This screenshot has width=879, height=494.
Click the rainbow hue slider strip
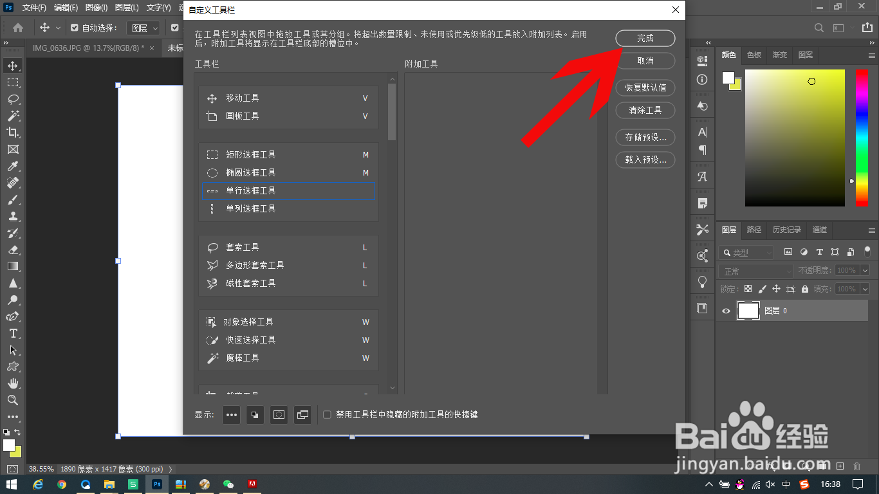pyautogui.click(x=862, y=138)
